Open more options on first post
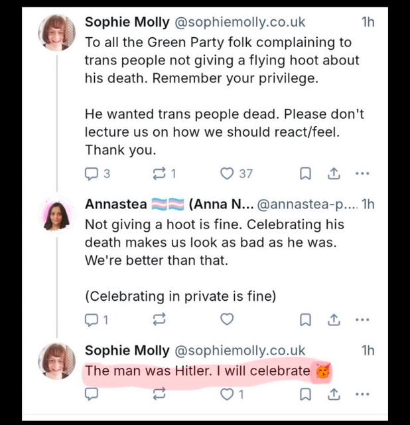This screenshot has width=410, height=425. [362, 174]
